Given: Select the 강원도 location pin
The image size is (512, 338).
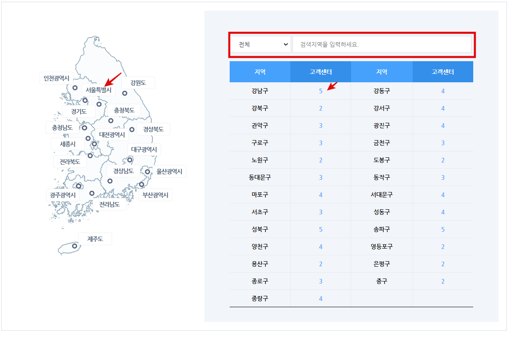Looking at the screenshot, I should point(124,92).
